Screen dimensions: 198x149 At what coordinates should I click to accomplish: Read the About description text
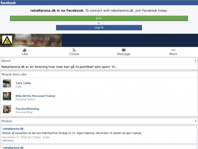point(59,67)
